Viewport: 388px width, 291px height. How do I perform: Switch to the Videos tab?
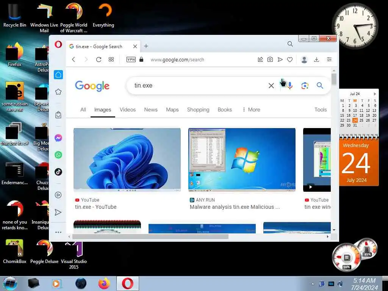[128, 110]
